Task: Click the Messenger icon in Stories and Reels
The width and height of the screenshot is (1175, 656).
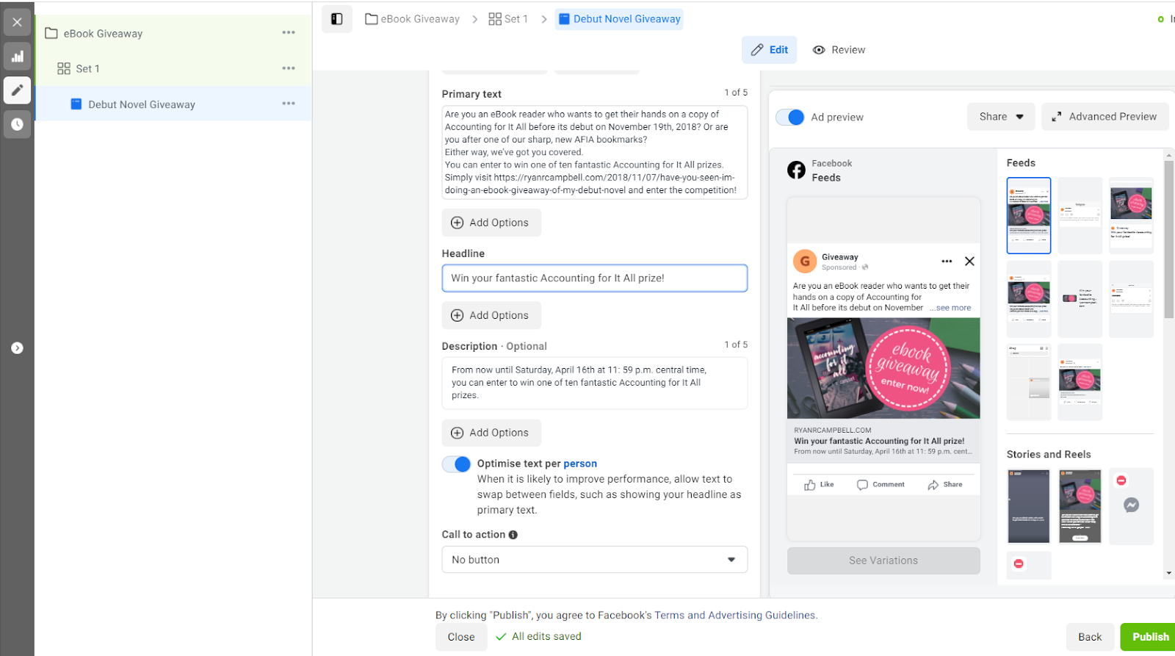Action: [1132, 505]
